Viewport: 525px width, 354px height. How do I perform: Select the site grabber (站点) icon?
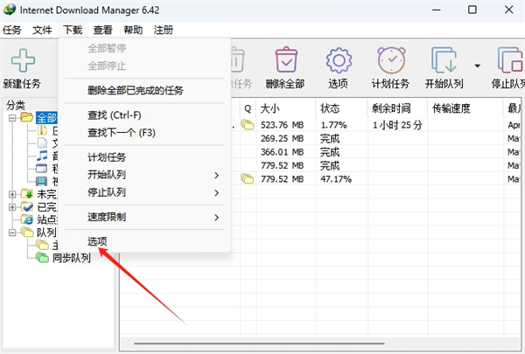tap(27, 219)
